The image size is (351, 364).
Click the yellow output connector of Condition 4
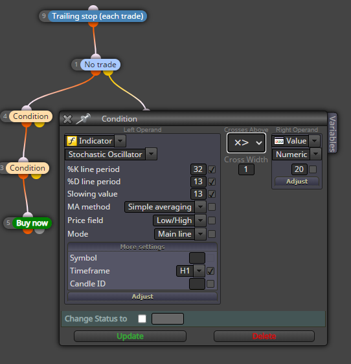click(40, 124)
